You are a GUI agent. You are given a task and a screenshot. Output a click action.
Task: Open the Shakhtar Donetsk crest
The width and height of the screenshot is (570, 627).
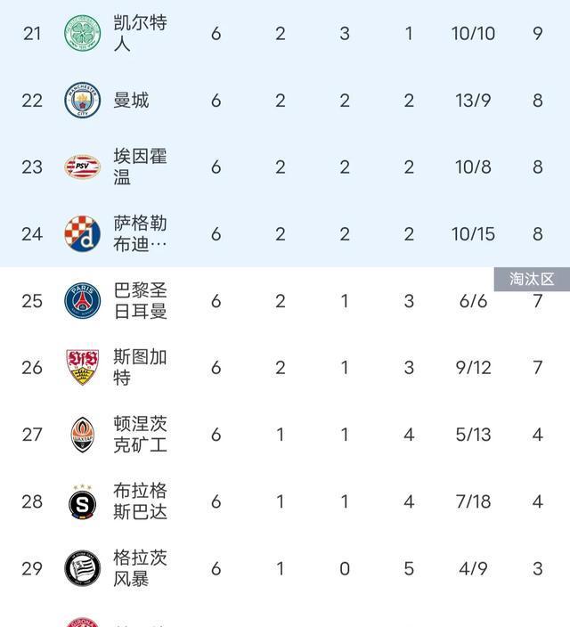tap(83, 435)
